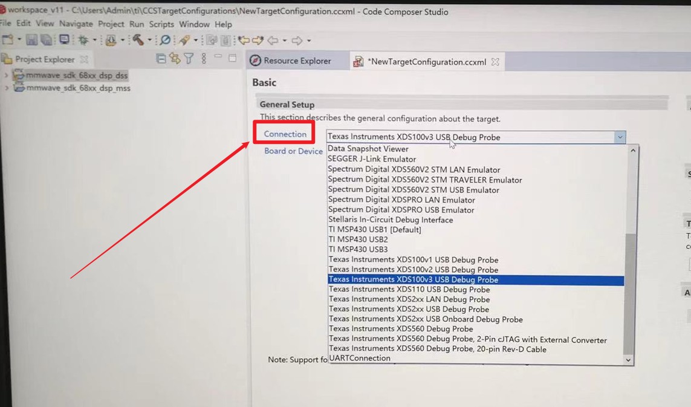The image size is (691, 407).
Task: Click the download-to-target toolbar icon
Action: (111, 41)
